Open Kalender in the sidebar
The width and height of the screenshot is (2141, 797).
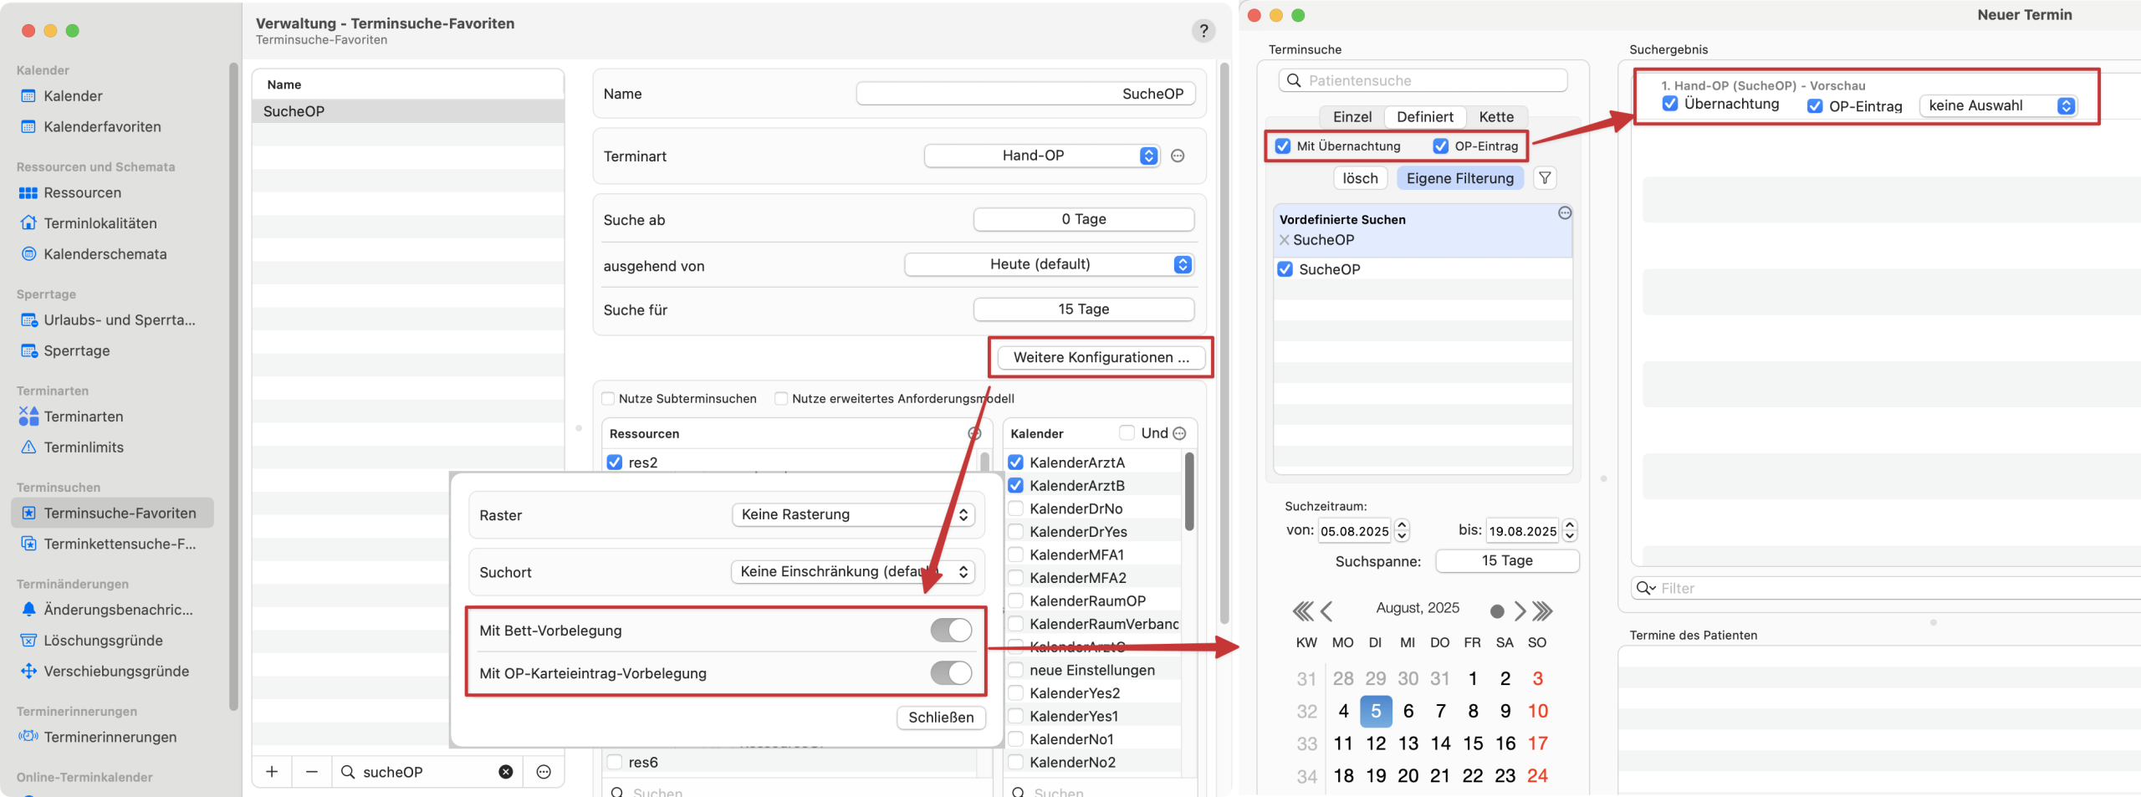(x=73, y=96)
